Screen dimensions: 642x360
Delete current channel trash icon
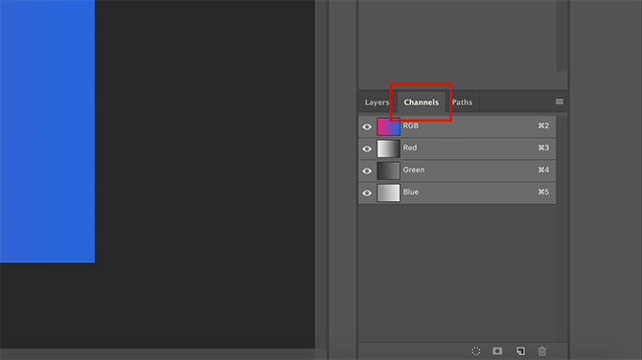pyautogui.click(x=542, y=351)
